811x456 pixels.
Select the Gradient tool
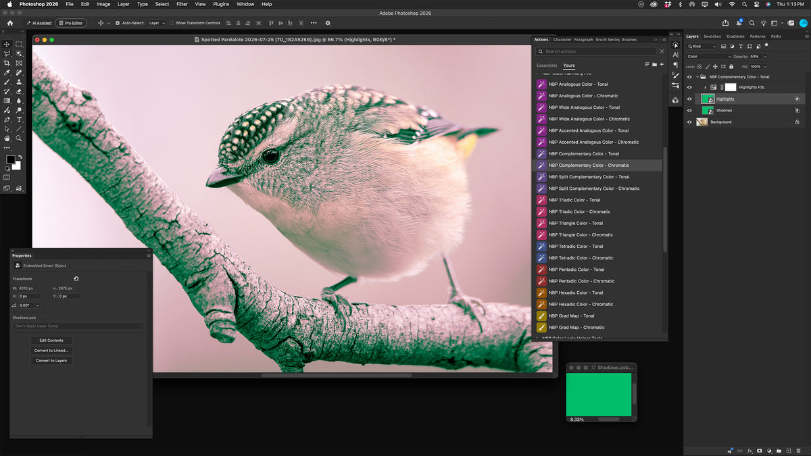(7, 101)
